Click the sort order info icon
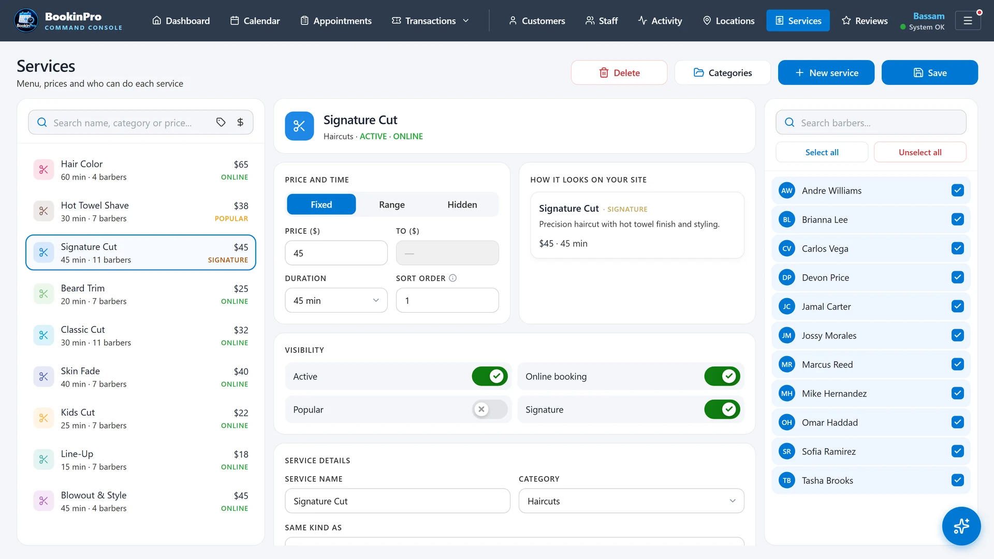994x559 pixels. pyautogui.click(x=453, y=278)
